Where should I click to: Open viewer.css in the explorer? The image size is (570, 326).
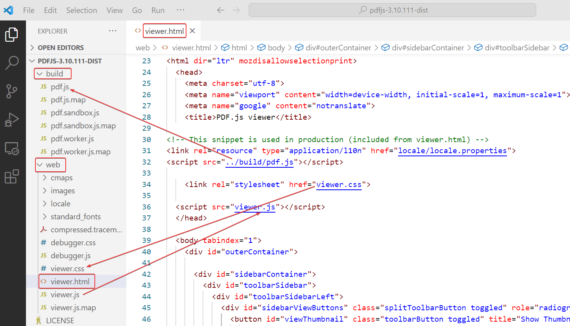[x=76, y=269]
